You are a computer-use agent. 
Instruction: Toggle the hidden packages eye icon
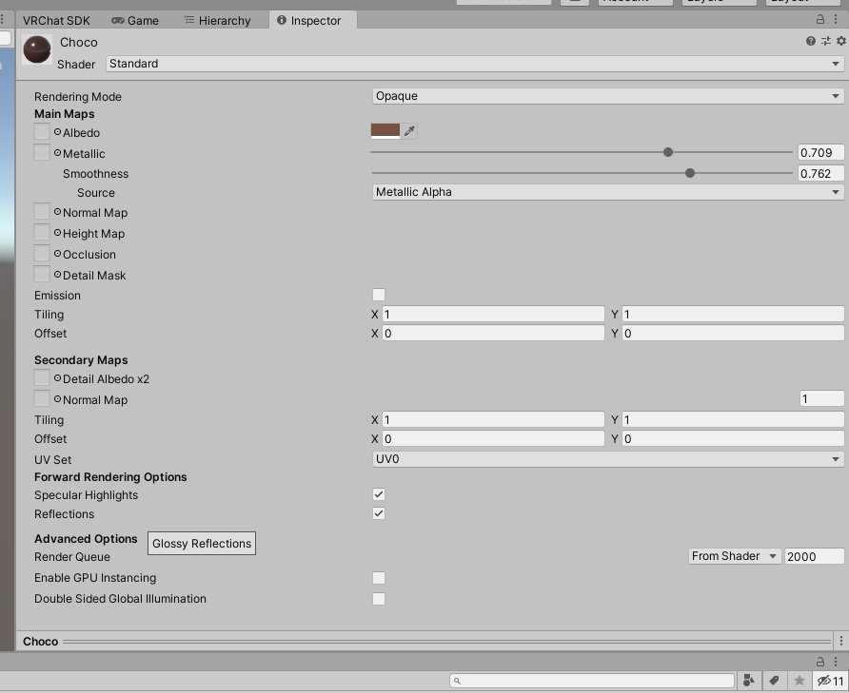click(831, 681)
